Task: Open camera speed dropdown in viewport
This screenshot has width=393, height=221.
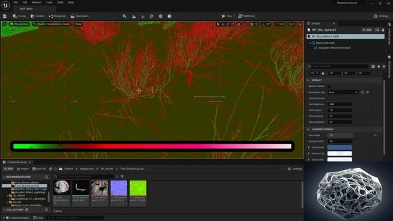Action: point(292,24)
